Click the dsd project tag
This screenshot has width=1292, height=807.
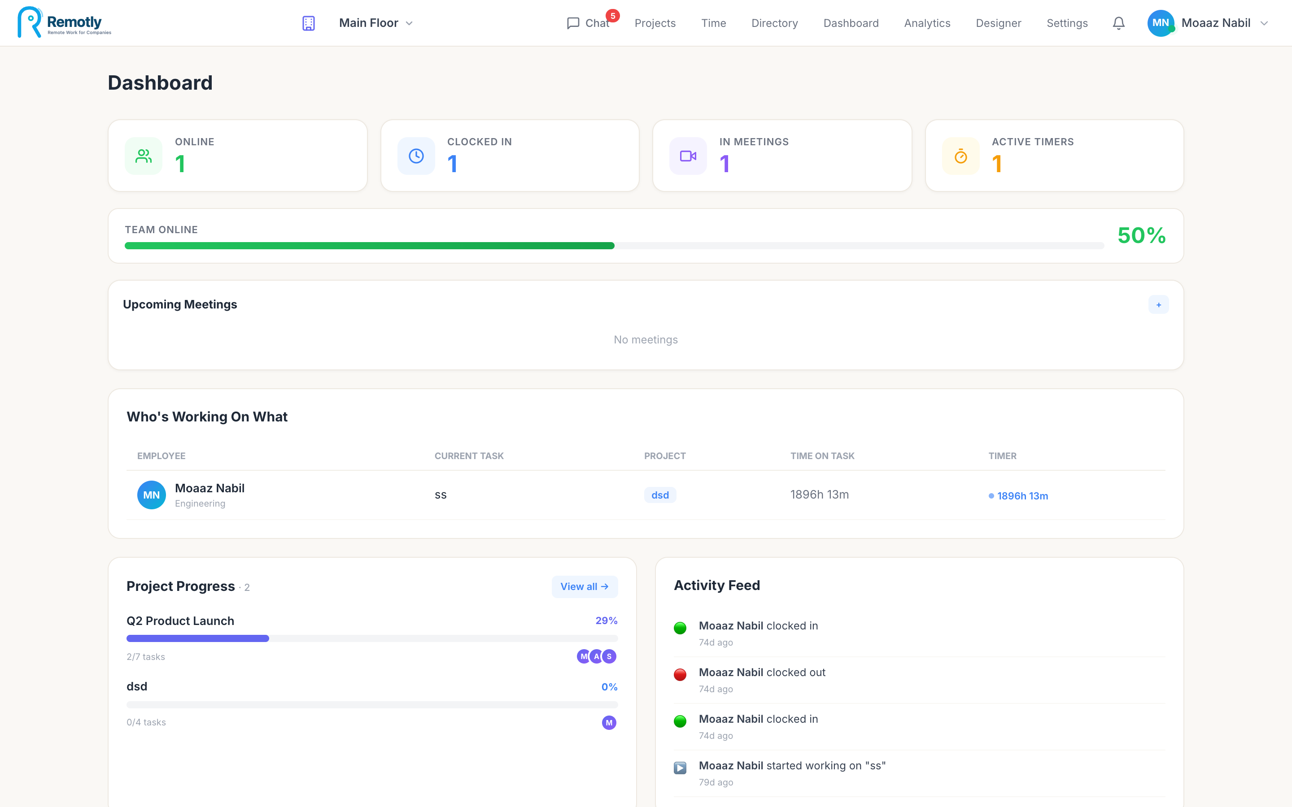tap(660, 495)
